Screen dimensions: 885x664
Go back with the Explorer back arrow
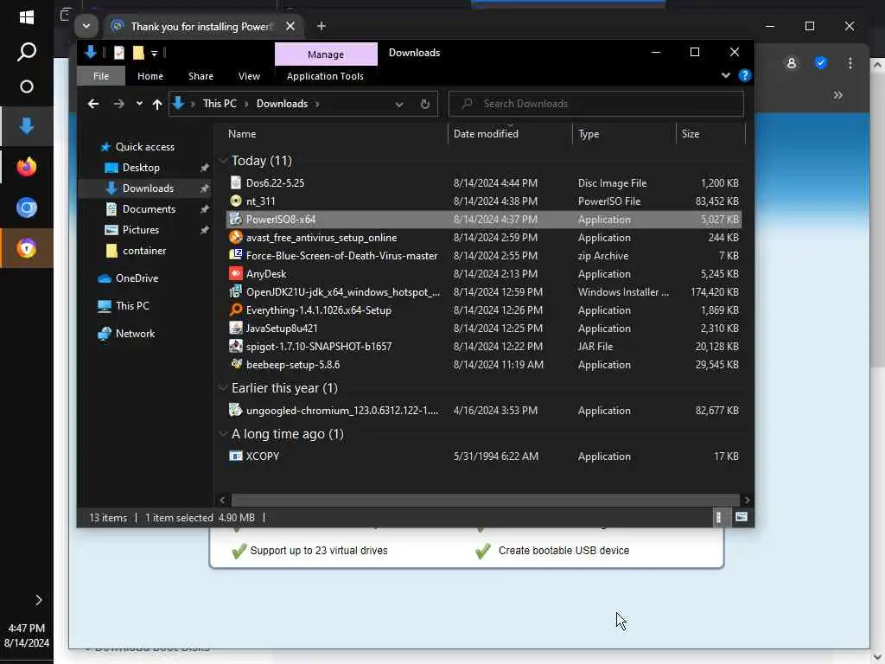(93, 104)
